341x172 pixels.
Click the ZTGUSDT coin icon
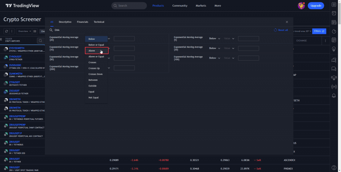pos(6,84)
